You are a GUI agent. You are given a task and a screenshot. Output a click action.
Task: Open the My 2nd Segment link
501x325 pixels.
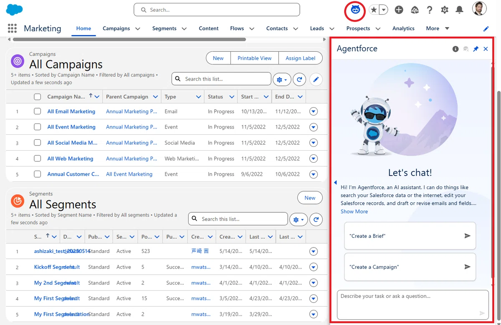(55, 283)
